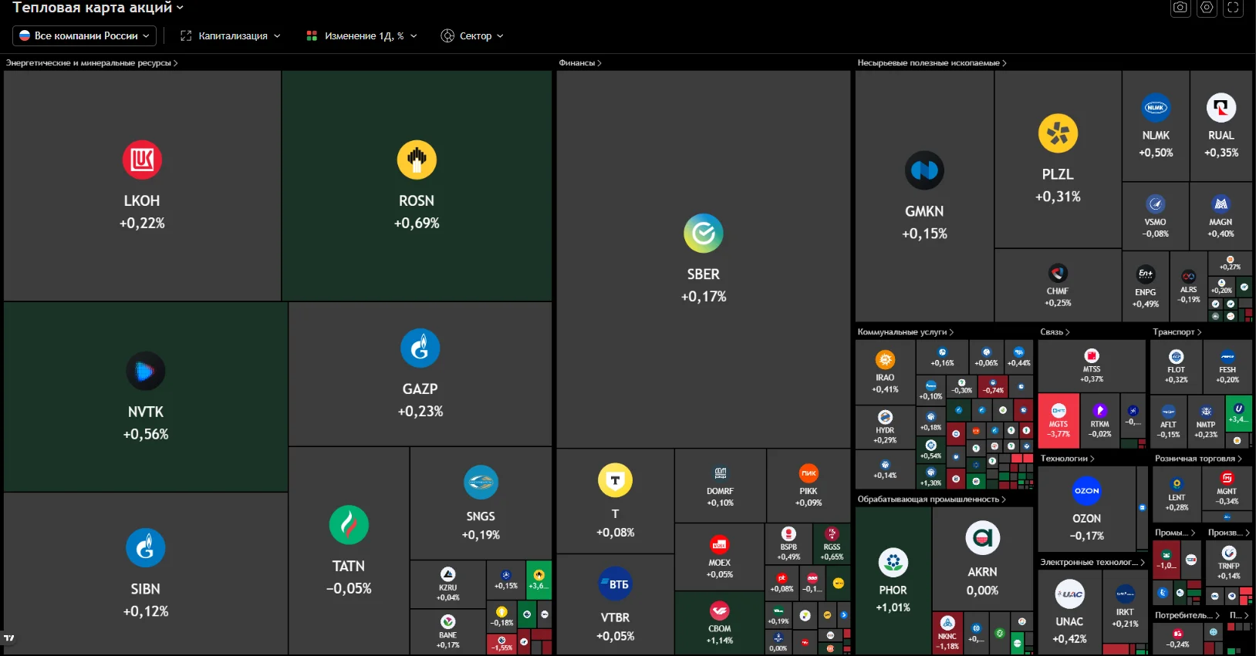This screenshot has width=1256, height=656.
Task: Click the CBOM logo
Action: coord(720,611)
